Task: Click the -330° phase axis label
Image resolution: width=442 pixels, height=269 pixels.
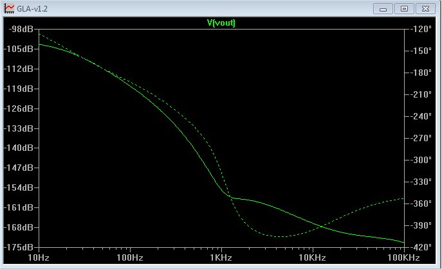Action: 421,182
